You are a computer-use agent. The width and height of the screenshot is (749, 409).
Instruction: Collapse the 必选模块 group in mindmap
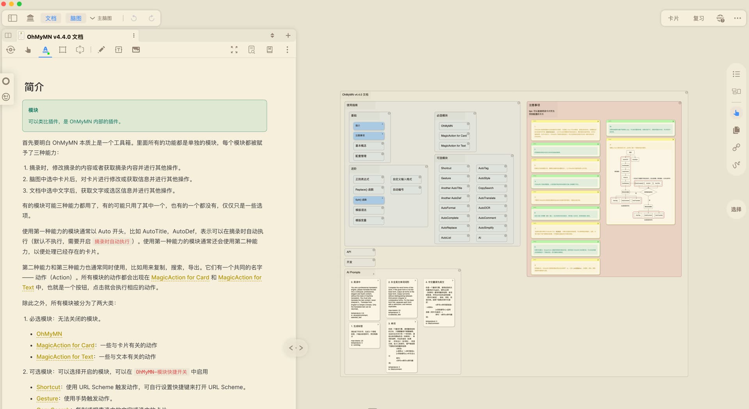pyautogui.click(x=475, y=113)
